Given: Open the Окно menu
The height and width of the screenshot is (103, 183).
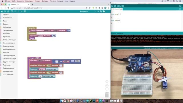Looking at the screenshot, I should coord(66,1).
